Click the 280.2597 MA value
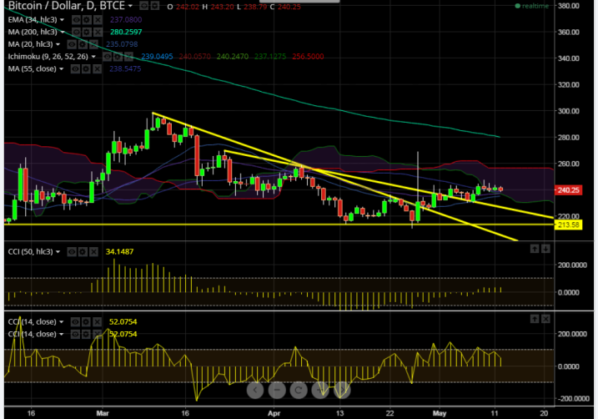This screenshot has width=598, height=419. 126,32
